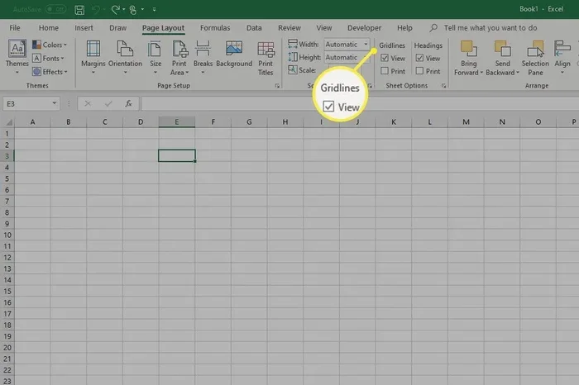Select column M header

point(466,122)
